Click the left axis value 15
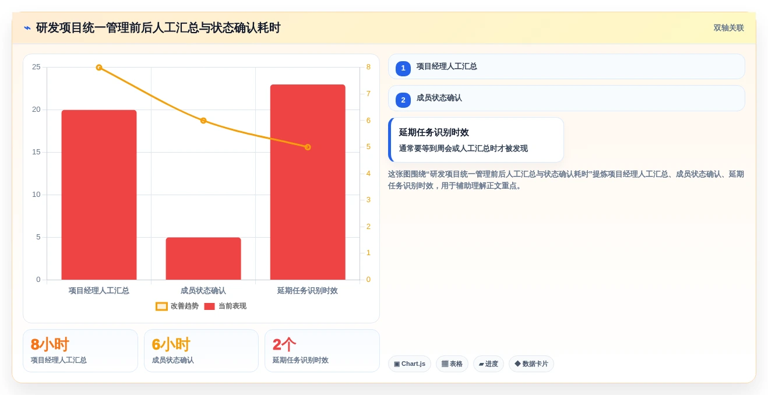768x395 pixels. point(36,152)
